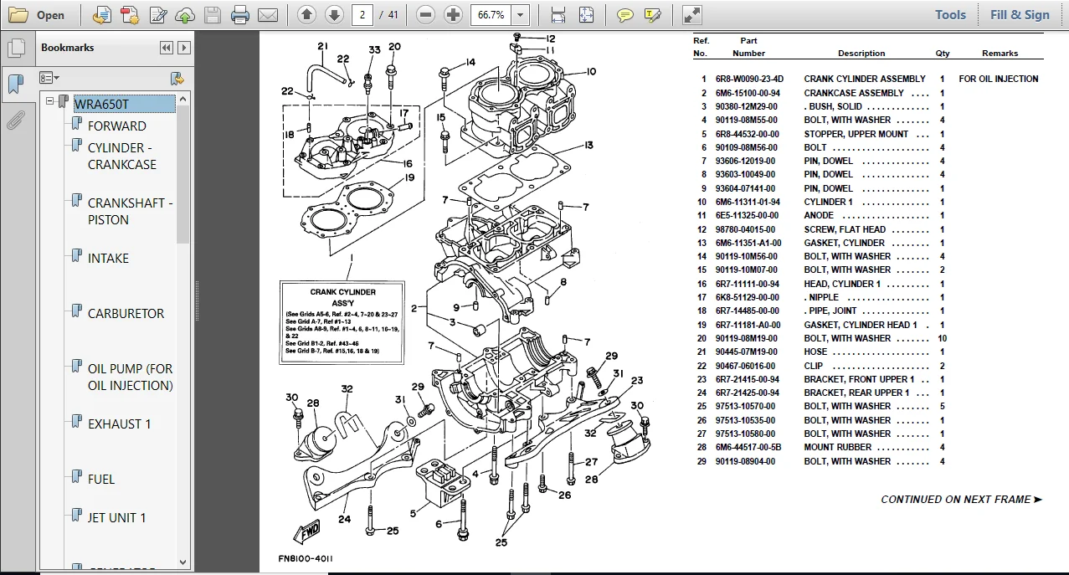The height and width of the screenshot is (575, 1069).
Task: Open the INTAKE bookmark
Action: click(x=108, y=258)
